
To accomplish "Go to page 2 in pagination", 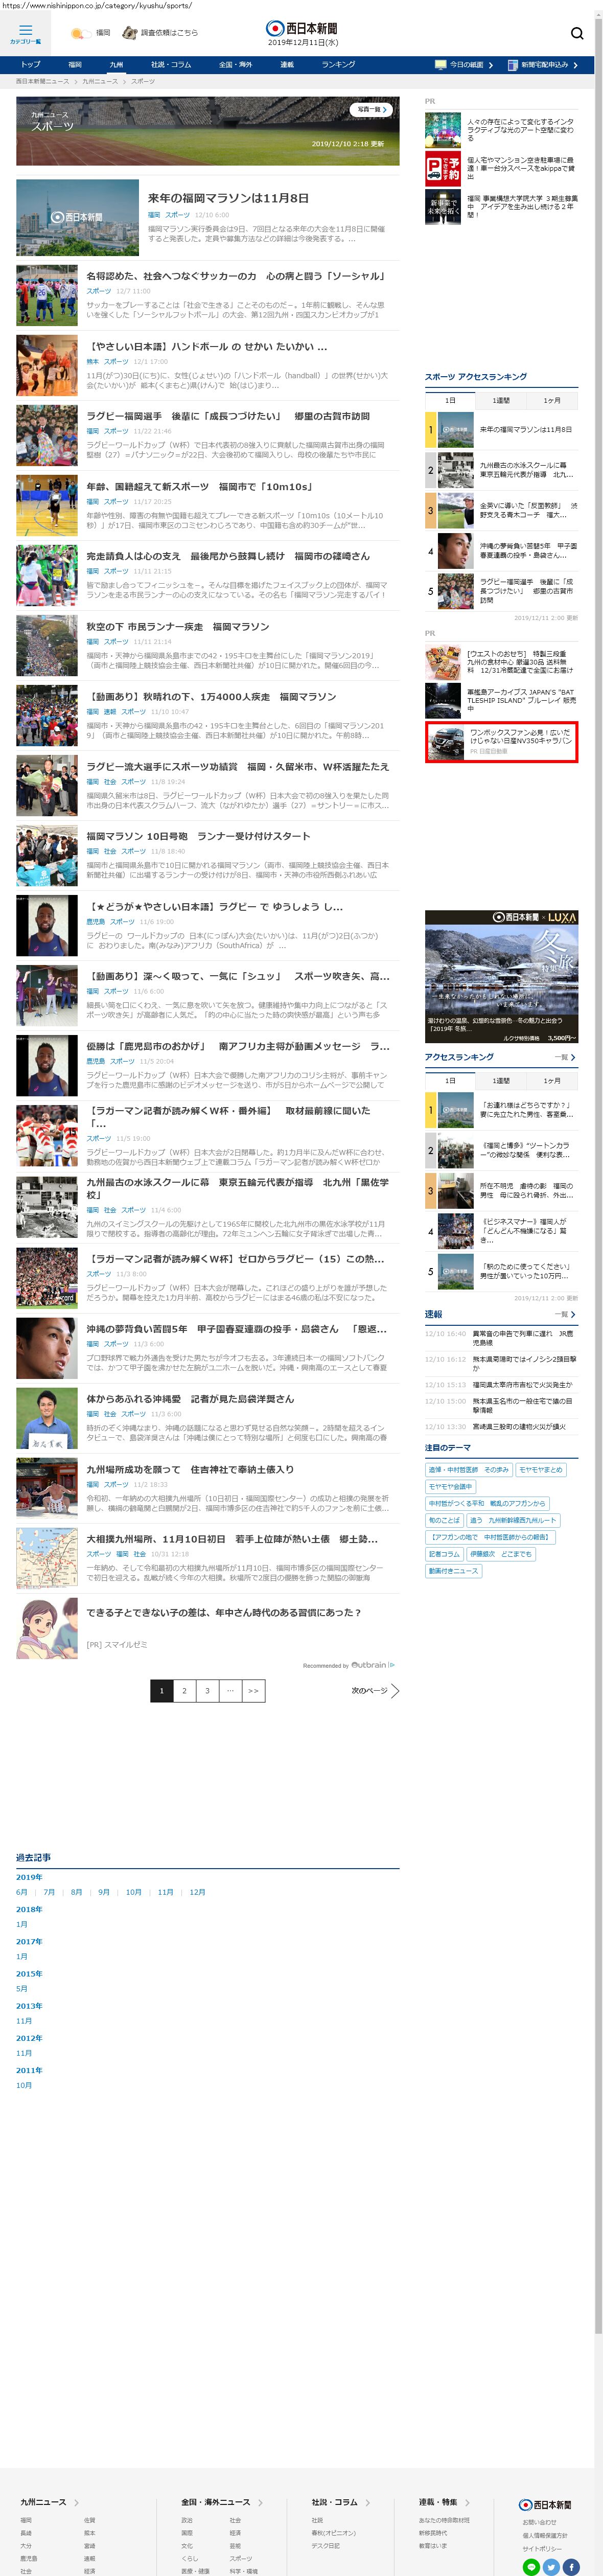I will (x=184, y=1690).
